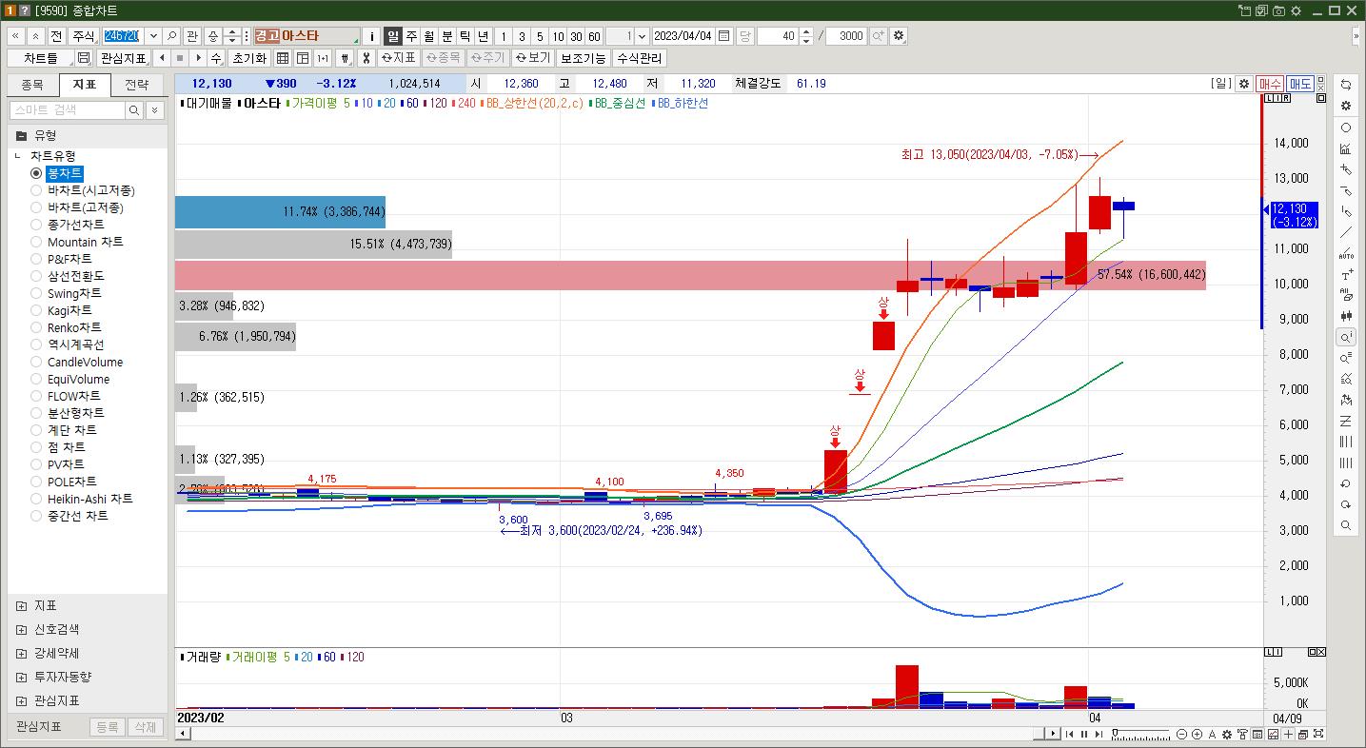Select the circle drawing tool in right toolbar
This screenshot has width=1366, height=748.
(1345, 128)
